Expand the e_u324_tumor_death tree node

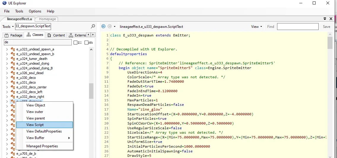pyautogui.click(x=7, y=59)
